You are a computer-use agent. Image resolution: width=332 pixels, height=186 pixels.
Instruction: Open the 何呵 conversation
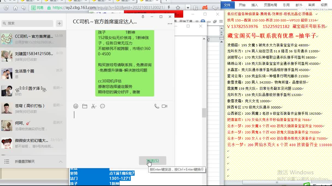[x=33, y=126]
